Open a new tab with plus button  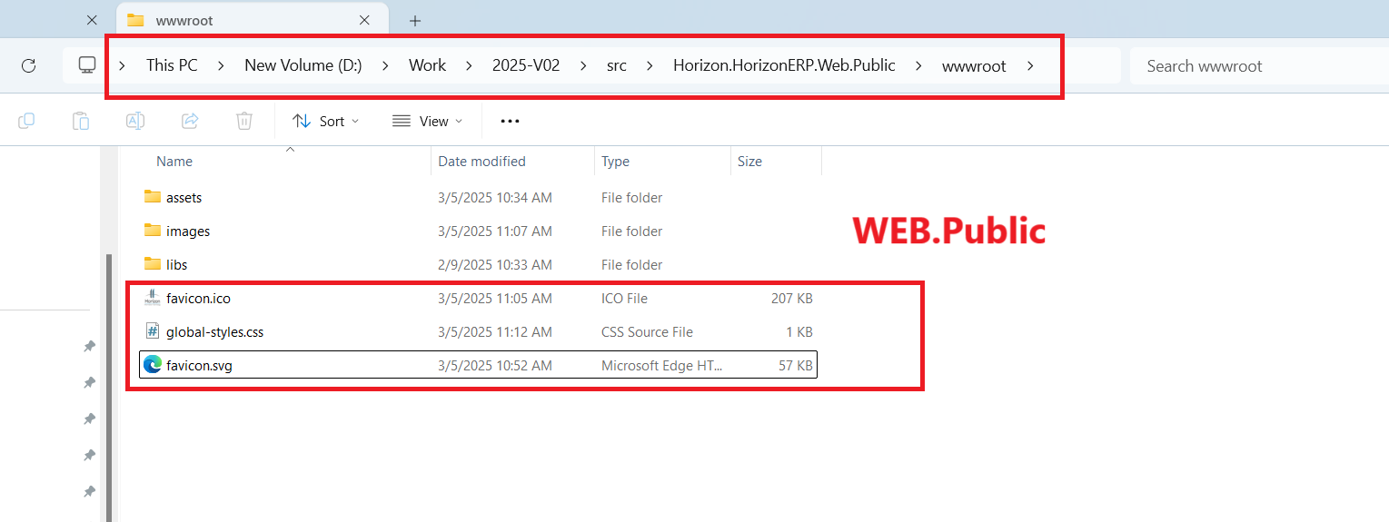pyautogui.click(x=415, y=20)
